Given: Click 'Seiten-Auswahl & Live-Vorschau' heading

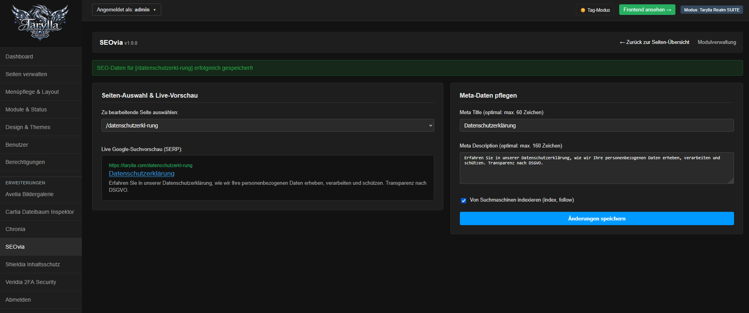Looking at the screenshot, I should point(149,95).
